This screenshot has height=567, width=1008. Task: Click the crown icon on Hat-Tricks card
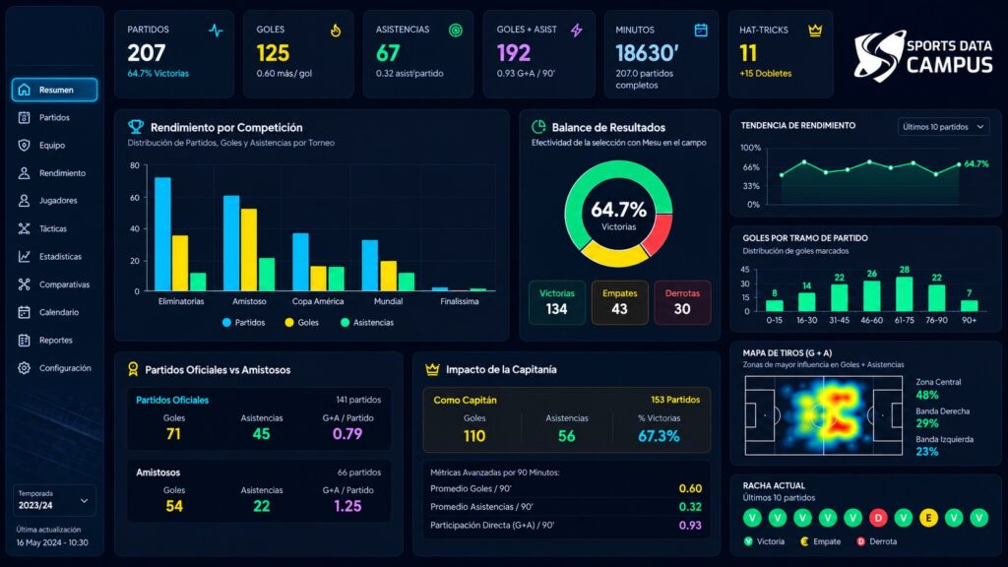[815, 31]
